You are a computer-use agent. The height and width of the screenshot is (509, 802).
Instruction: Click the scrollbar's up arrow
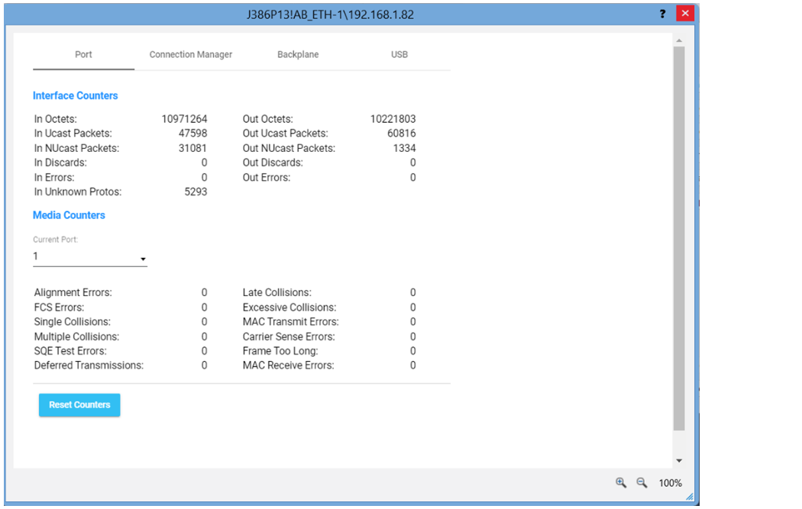coord(678,40)
